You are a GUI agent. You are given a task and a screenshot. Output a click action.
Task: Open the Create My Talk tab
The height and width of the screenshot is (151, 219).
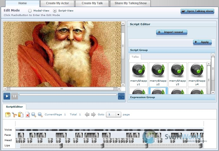(92, 3)
